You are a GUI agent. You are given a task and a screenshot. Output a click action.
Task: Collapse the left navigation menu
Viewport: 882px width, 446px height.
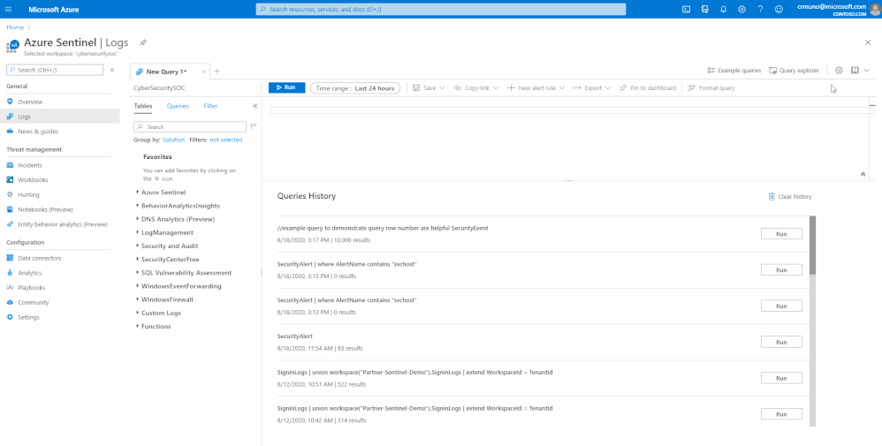(x=112, y=70)
